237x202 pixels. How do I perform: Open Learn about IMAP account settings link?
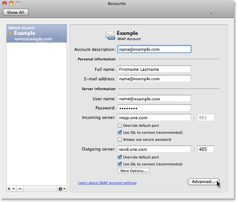coord(107,183)
